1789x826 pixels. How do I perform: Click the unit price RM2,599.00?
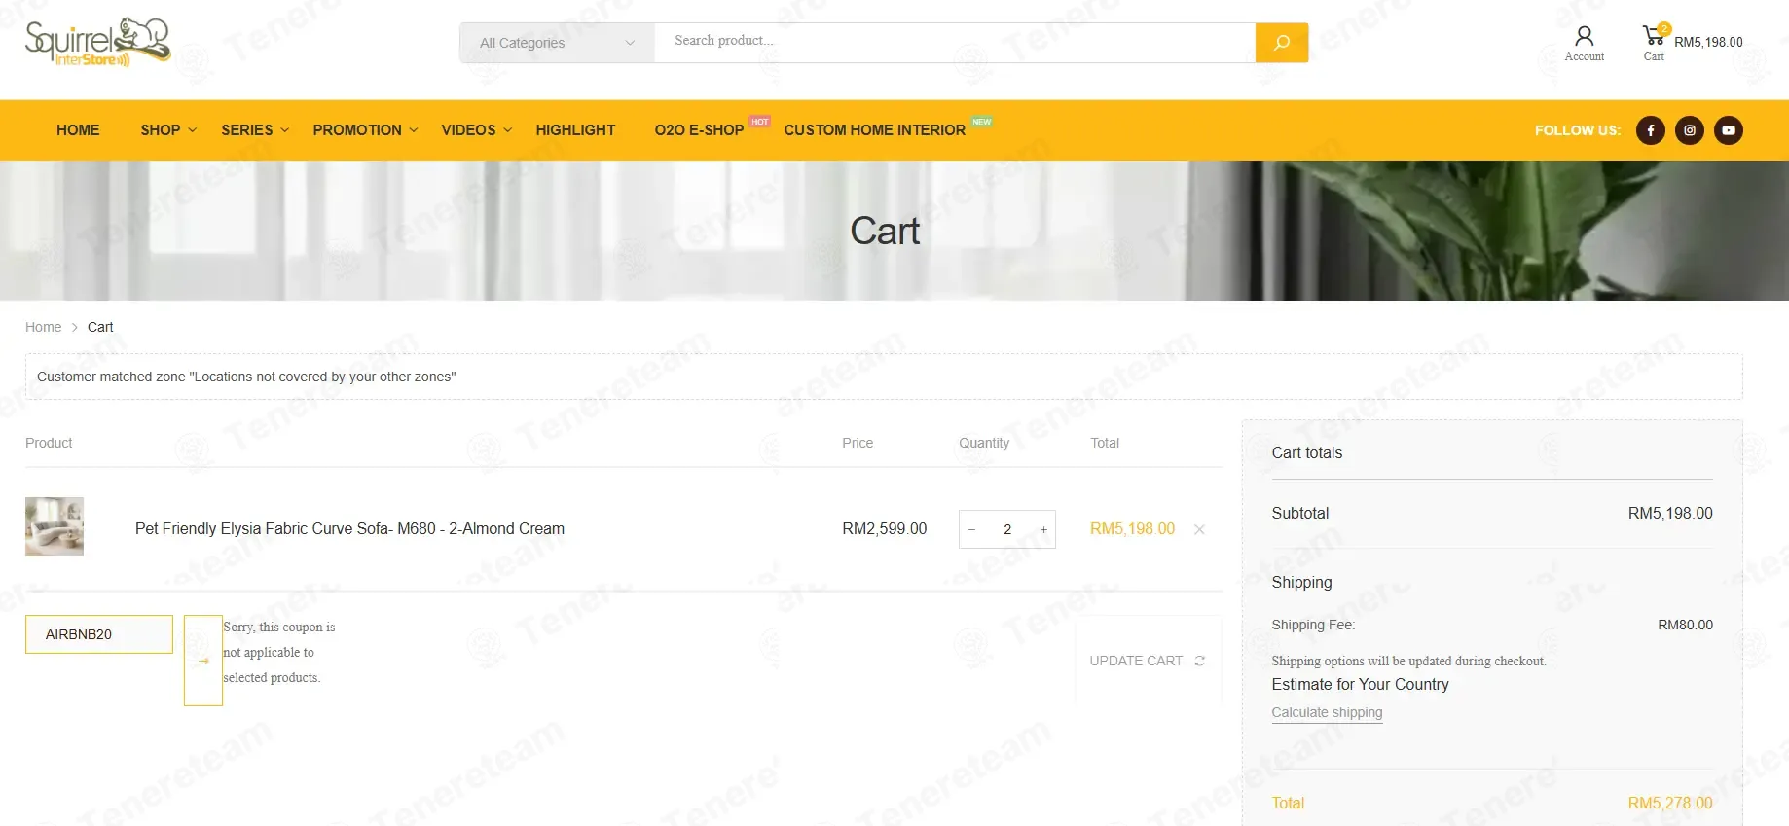coord(884,528)
